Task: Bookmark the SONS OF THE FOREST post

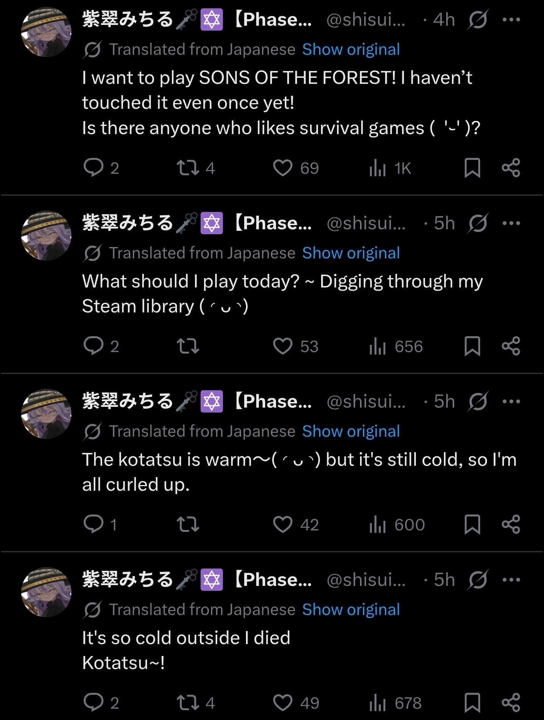Action: coord(472,168)
